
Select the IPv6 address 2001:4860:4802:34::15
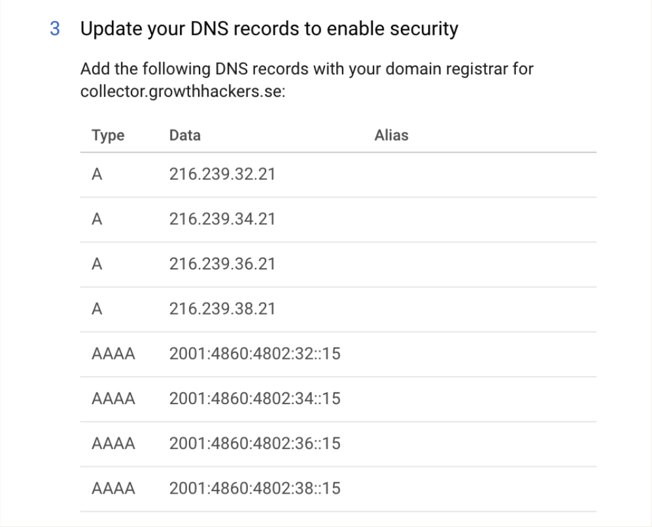pos(254,398)
